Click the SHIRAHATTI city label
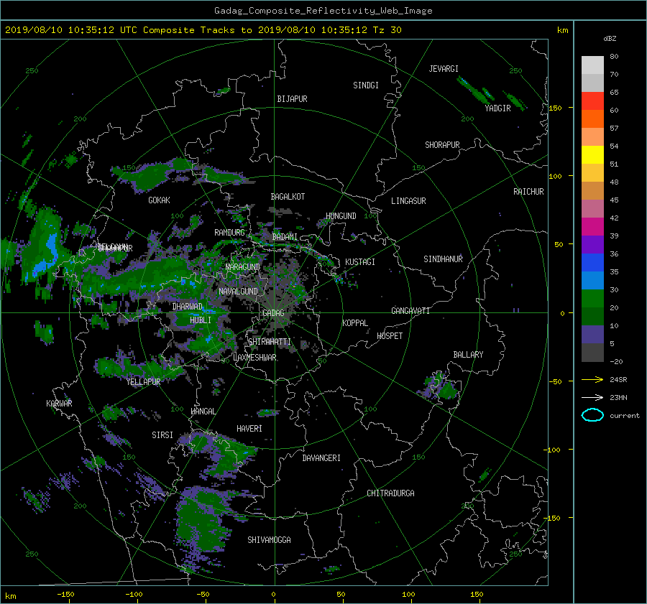The height and width of the screenshot is (604, 647). (x=270, y=342)
